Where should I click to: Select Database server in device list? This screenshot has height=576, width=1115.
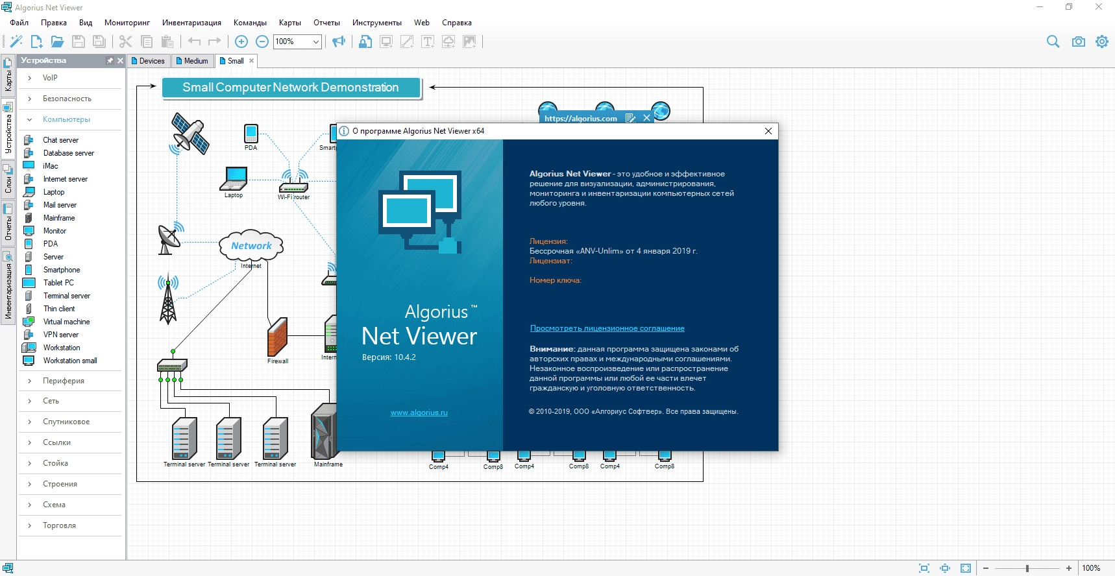click(x=68, y=153)
